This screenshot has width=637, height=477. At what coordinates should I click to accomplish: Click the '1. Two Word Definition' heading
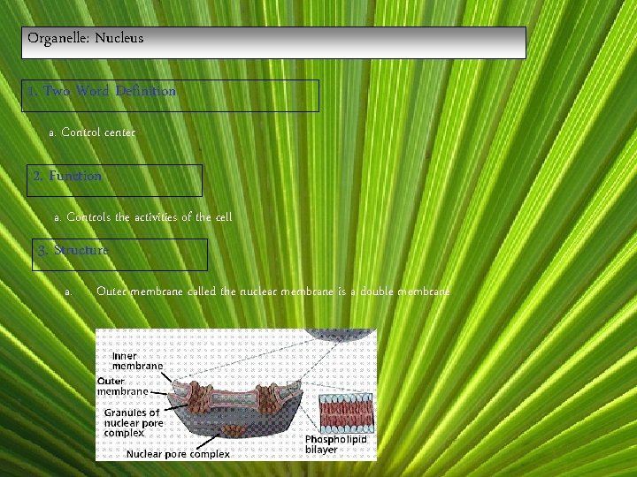pos(170,95)
